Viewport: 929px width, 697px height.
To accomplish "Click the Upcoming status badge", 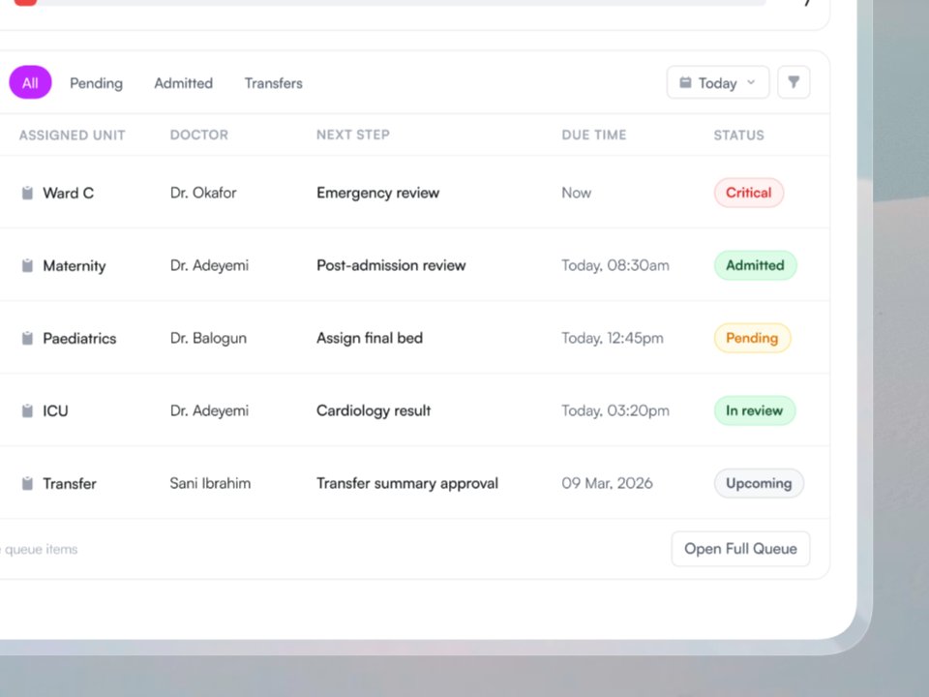I will [x=759, y=483].
